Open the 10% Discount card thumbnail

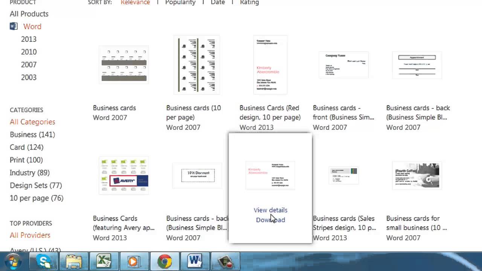pos(198,175)
